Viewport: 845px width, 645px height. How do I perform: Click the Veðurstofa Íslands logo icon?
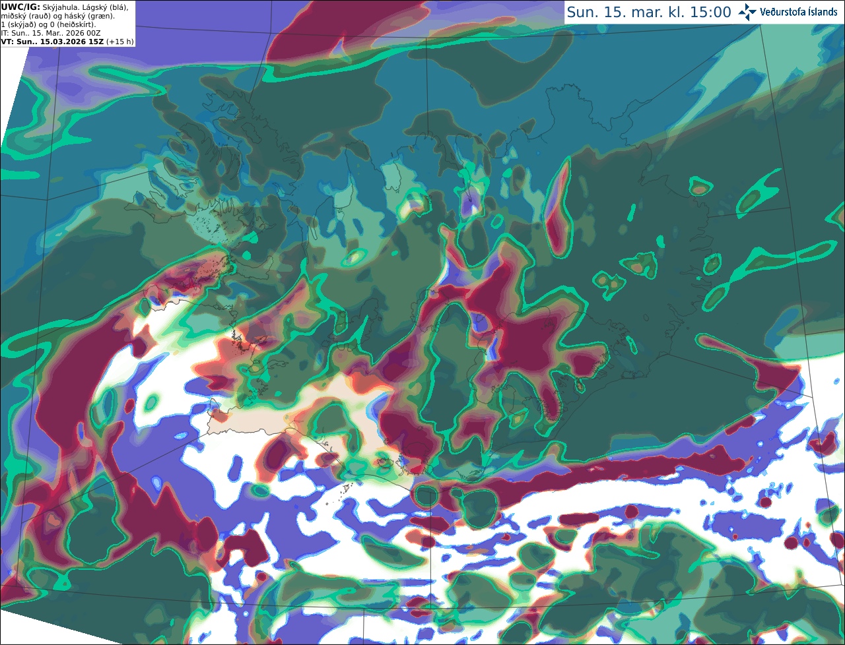coord(747,12)
